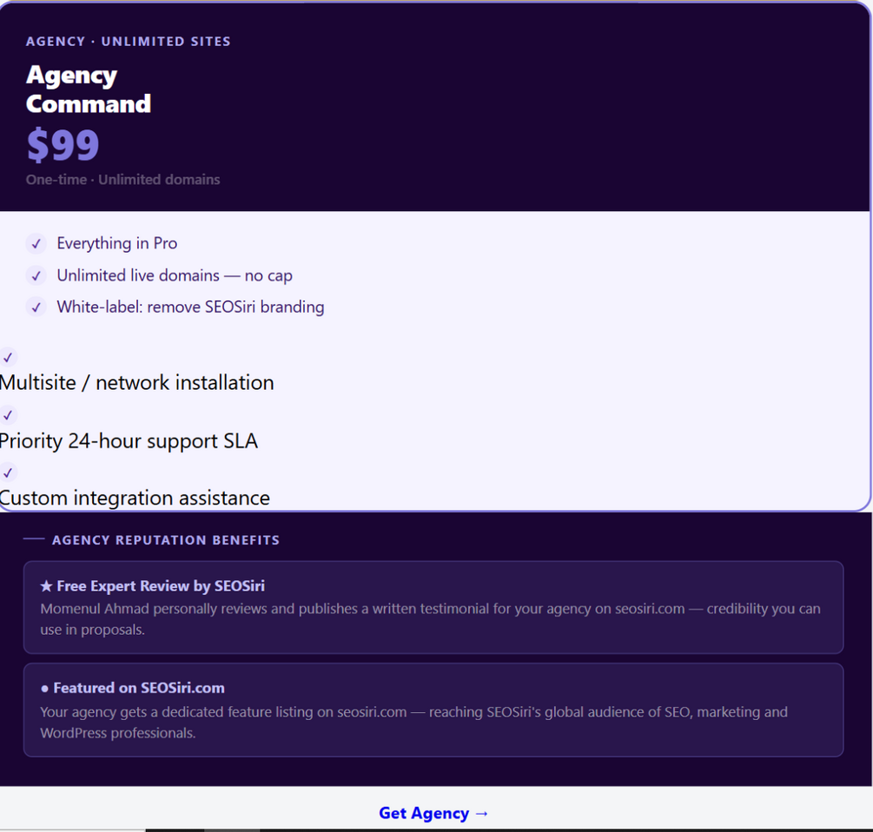
Task: Click 'Priority 24-hour support SLA' text
Action: pyautogui.click(x=129, y=441)
